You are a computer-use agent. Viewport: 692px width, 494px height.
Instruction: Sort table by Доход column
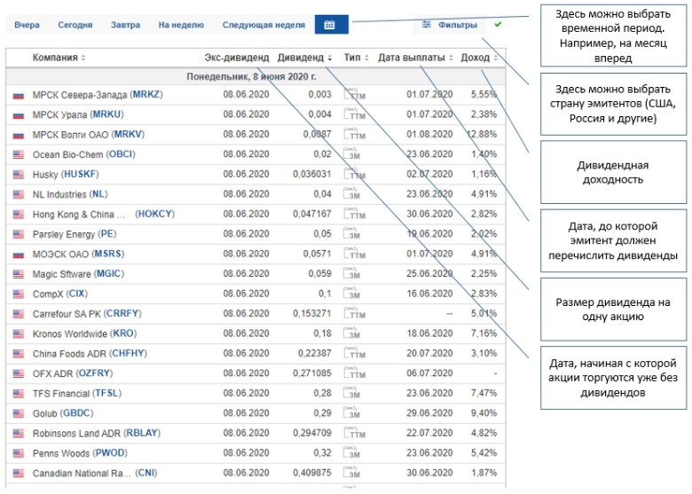pos(480,58)
